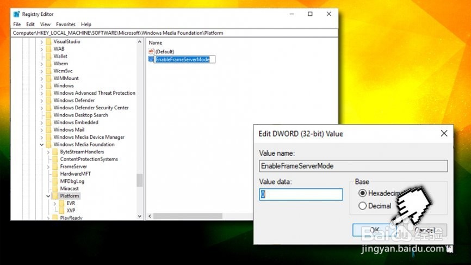Click the EVR folder icon
This screenshot has height=265, width=471.
[62, 204]
